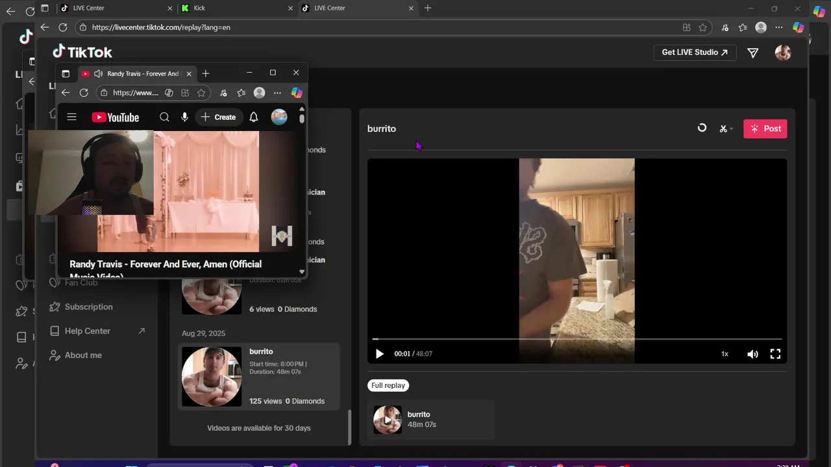Viewport: 831px width, 467px height.
Task: Select the second LIVE Center tab
Action: coord(358,8)
